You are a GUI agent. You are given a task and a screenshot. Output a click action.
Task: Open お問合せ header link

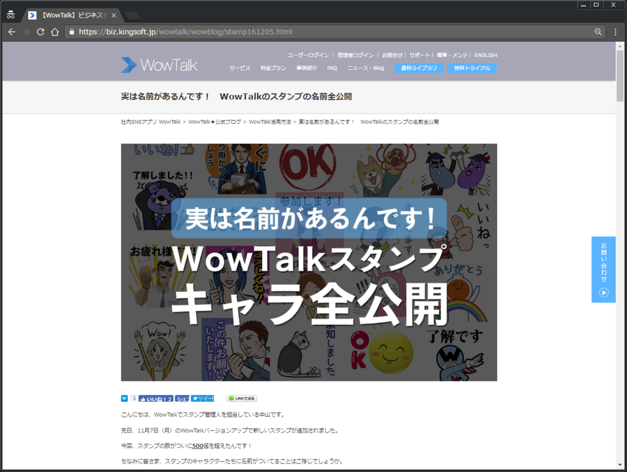(x=392, y=55)
